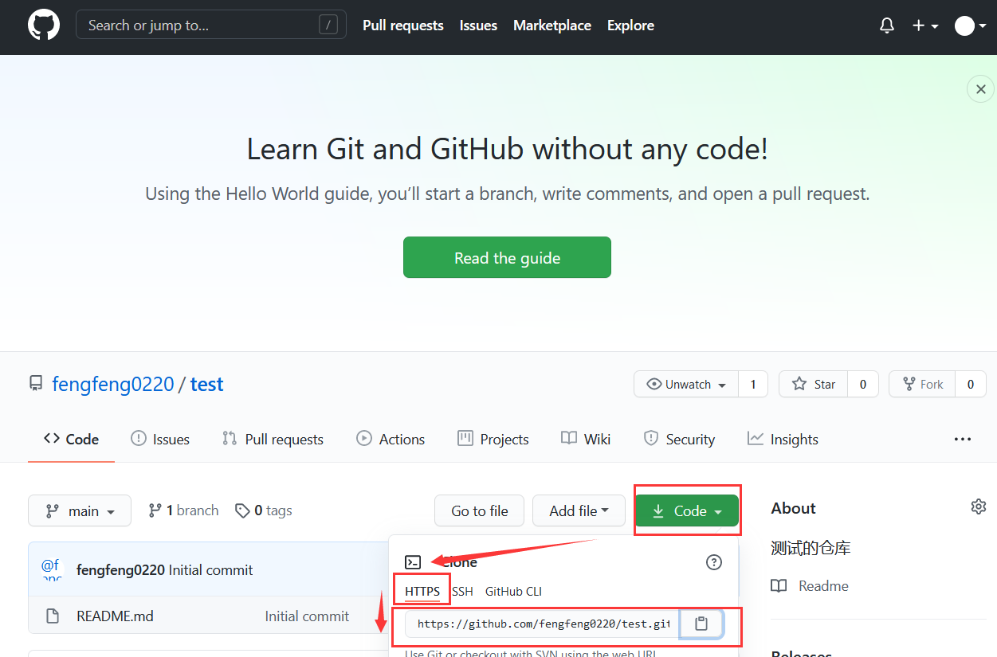Click the slash shortcut key icon
This screenshot has height=657, width=997.
pyautogui.click(x=328, y=25)
